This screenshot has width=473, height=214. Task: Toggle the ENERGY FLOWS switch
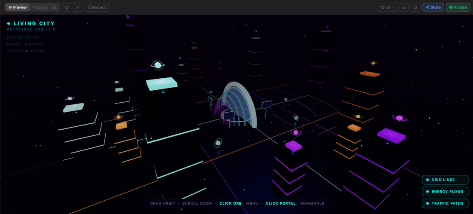point(445,192)
